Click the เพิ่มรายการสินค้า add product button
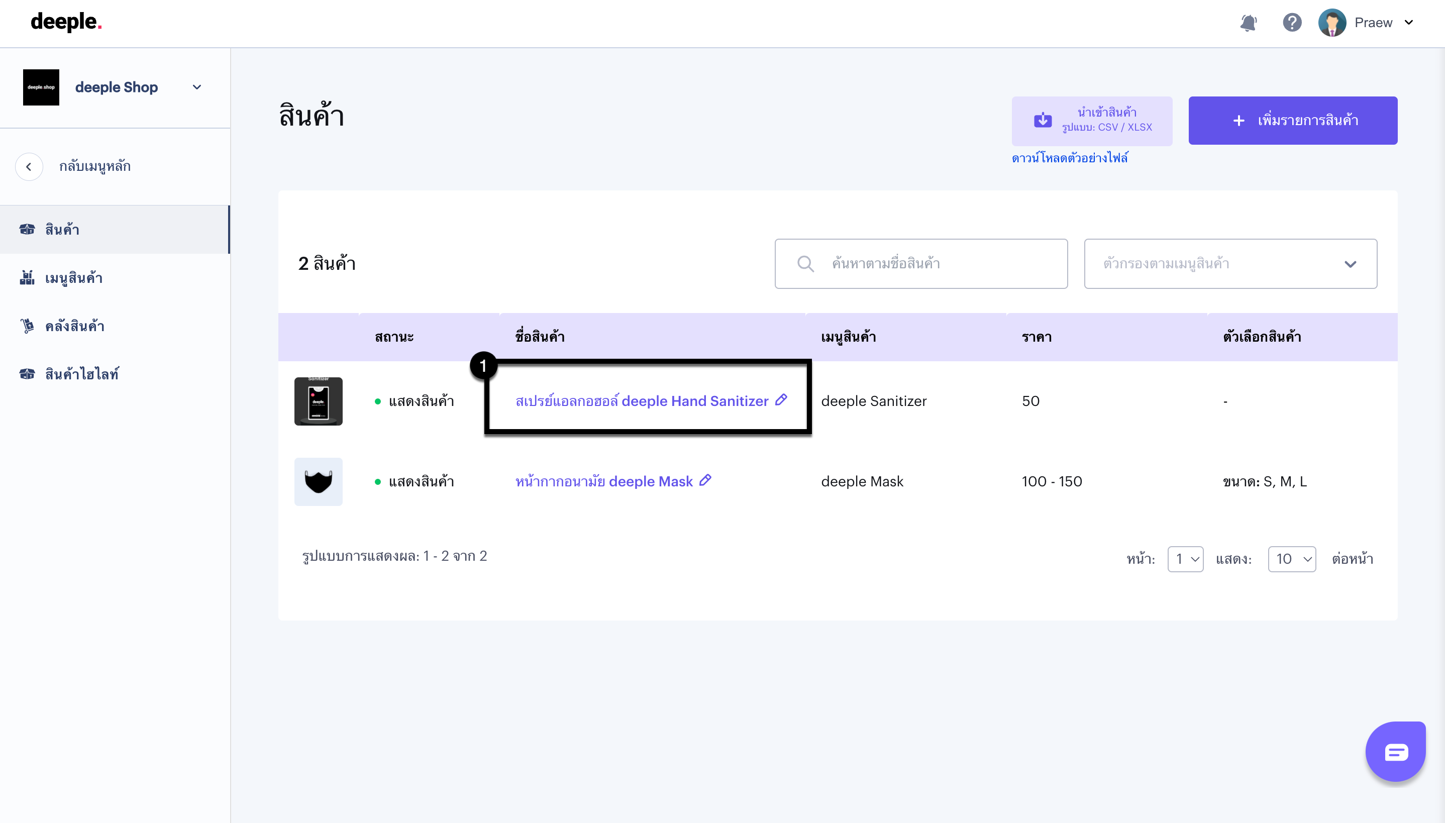 coord(1292,121)
